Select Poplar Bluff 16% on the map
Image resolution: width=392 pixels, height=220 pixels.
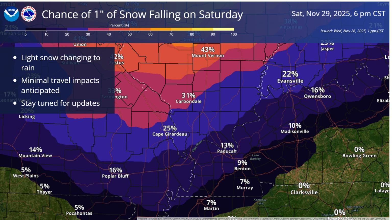[115, 173]
